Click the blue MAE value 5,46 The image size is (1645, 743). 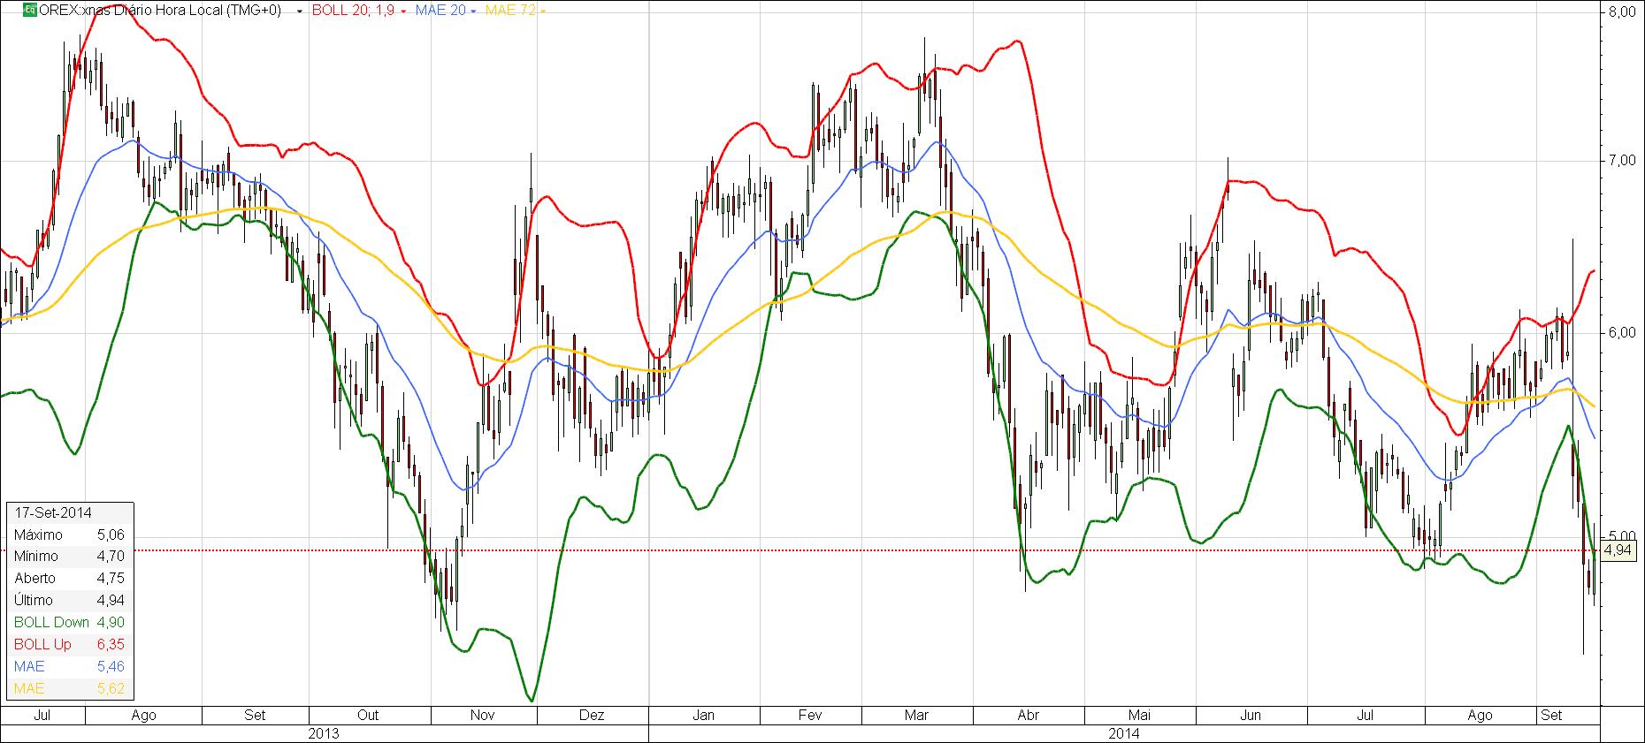point(111,666)
